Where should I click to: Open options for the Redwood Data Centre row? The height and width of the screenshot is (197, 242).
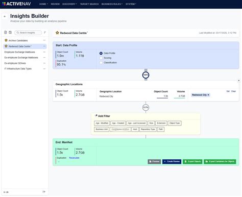tap(44, 46)
